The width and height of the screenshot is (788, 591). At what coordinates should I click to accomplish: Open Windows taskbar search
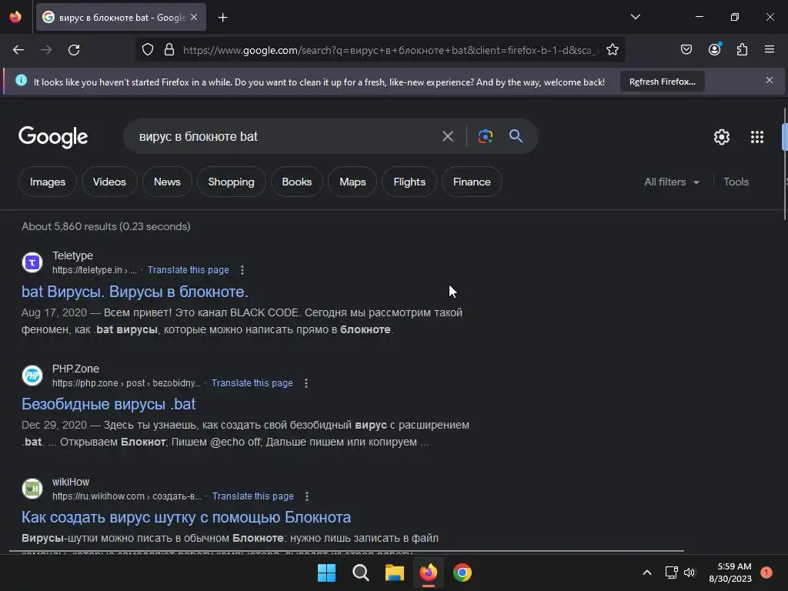point(360,573)
